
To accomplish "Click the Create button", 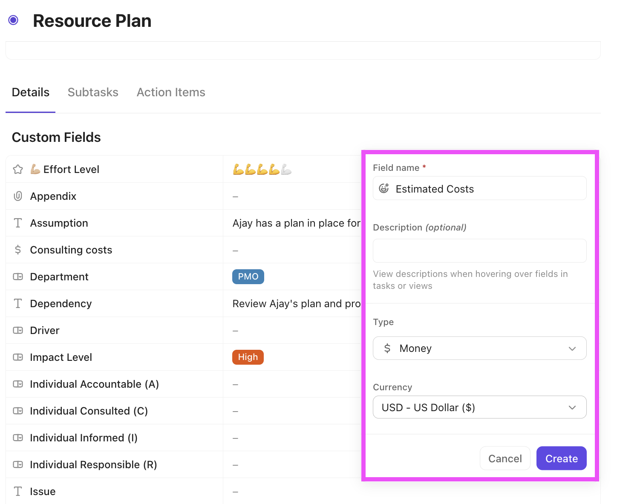I will (561, 458).
